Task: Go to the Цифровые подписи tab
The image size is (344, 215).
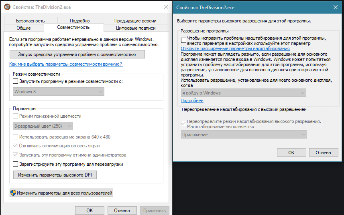Action: (136, 28)
